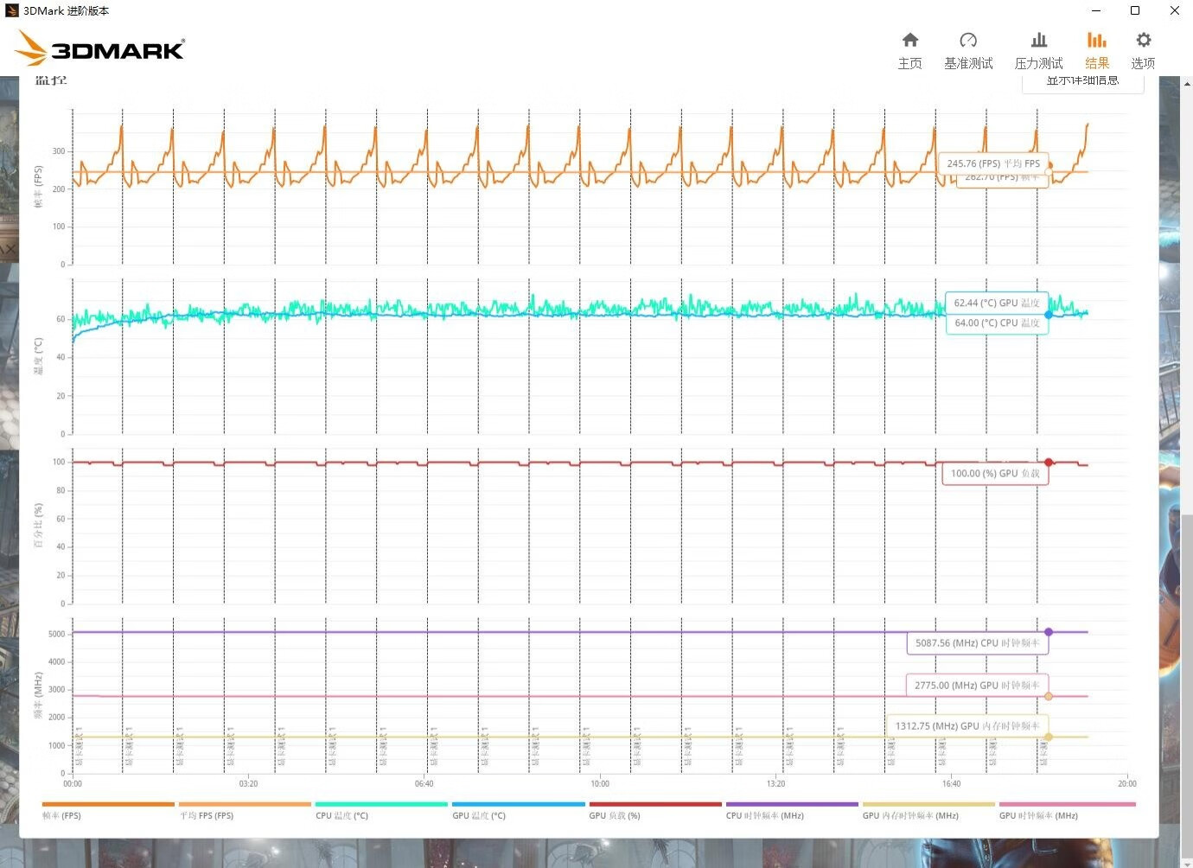Click the red GPU 负载 marker dot
Image resolution: width=1193 pixels, height=868 pixels.
[1049, 462]
